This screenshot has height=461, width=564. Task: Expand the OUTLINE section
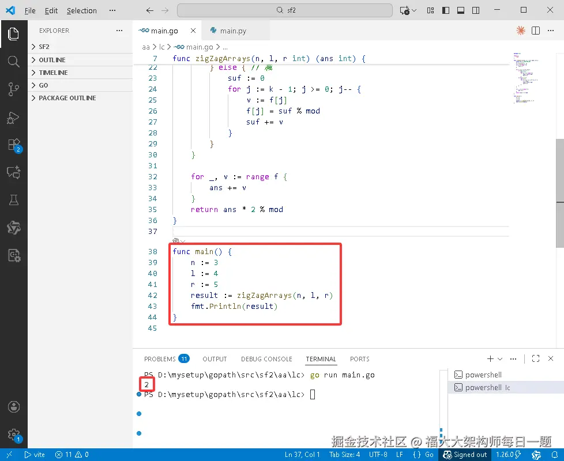click(x=80, y=60)
